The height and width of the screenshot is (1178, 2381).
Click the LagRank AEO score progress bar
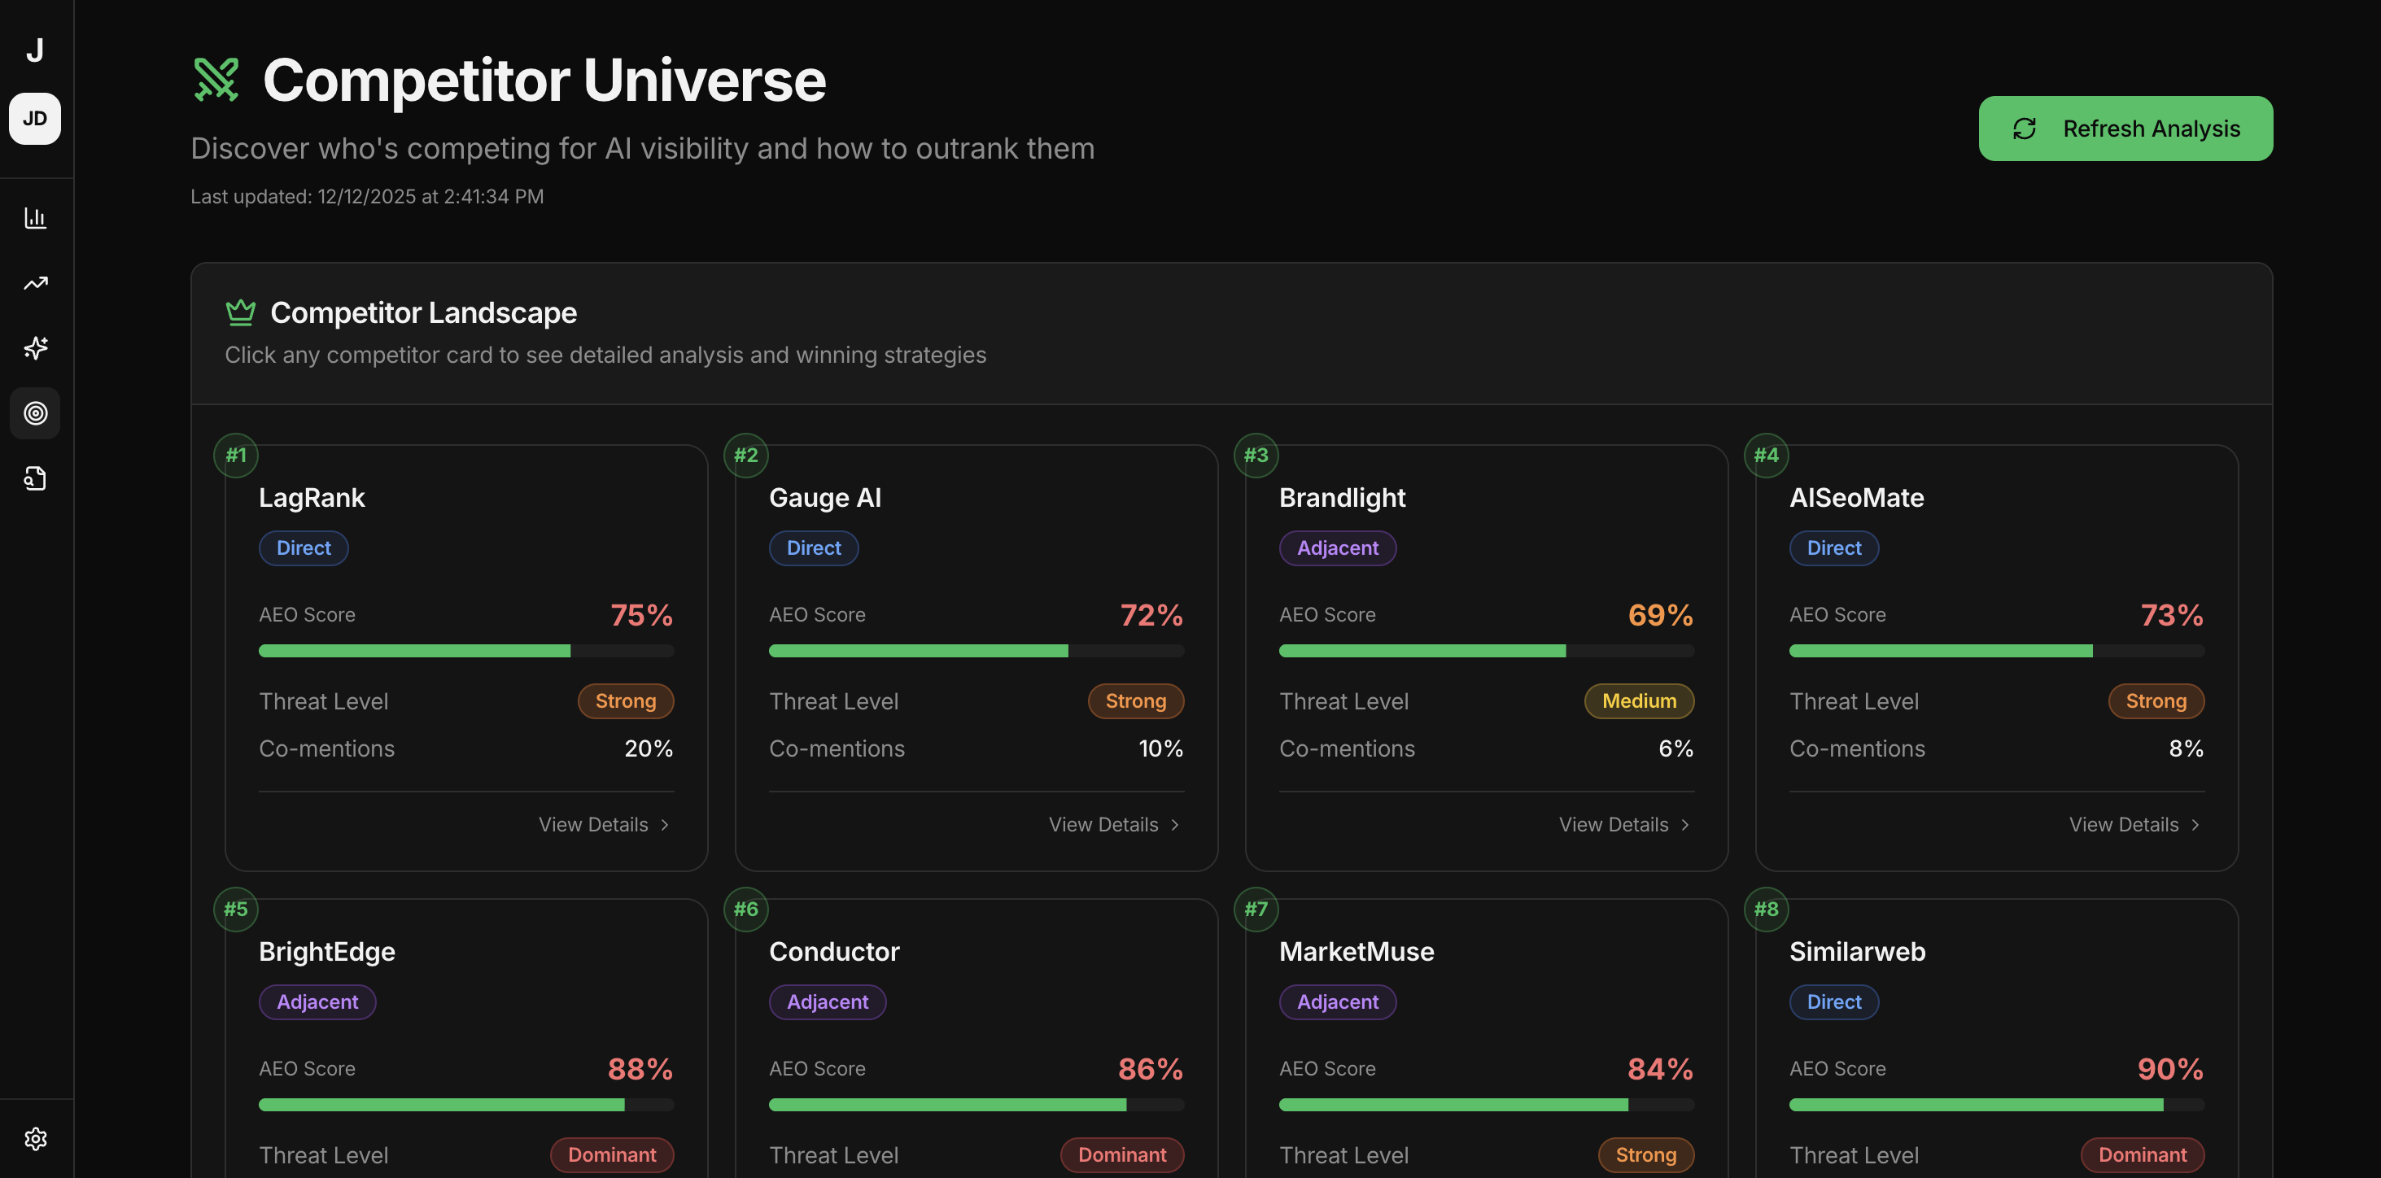[465, 651]
